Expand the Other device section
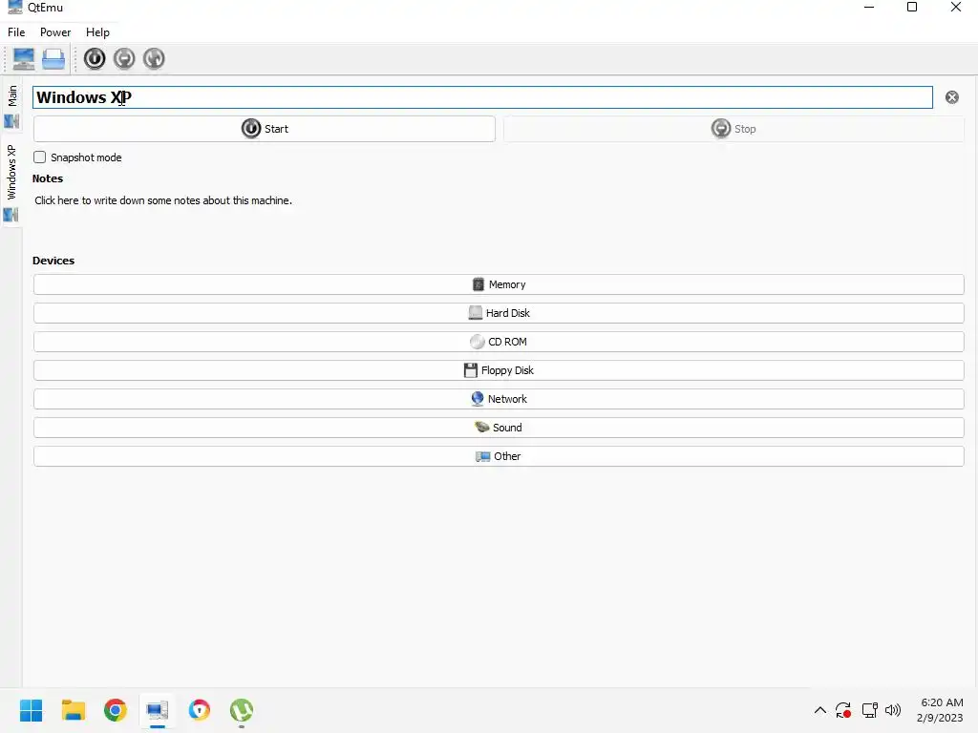The height and width of the screenshot is (733, 978). pos(499,457)
